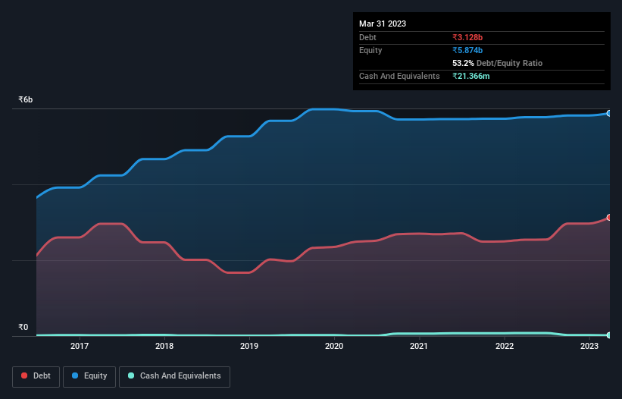The image size is (622, 399).
Task: Click the teal Cash legend dot
Action: point(131,375)
